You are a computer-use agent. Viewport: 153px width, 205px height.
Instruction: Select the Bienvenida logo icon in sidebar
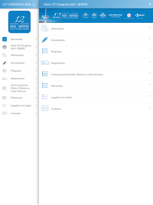click(x=4, y=39)
